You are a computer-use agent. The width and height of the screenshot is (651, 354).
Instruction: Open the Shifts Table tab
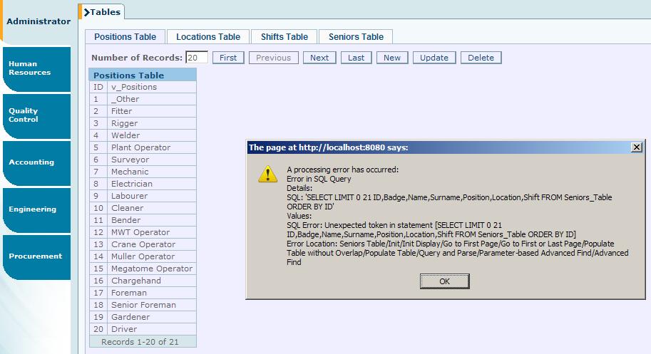coord(284,37)
